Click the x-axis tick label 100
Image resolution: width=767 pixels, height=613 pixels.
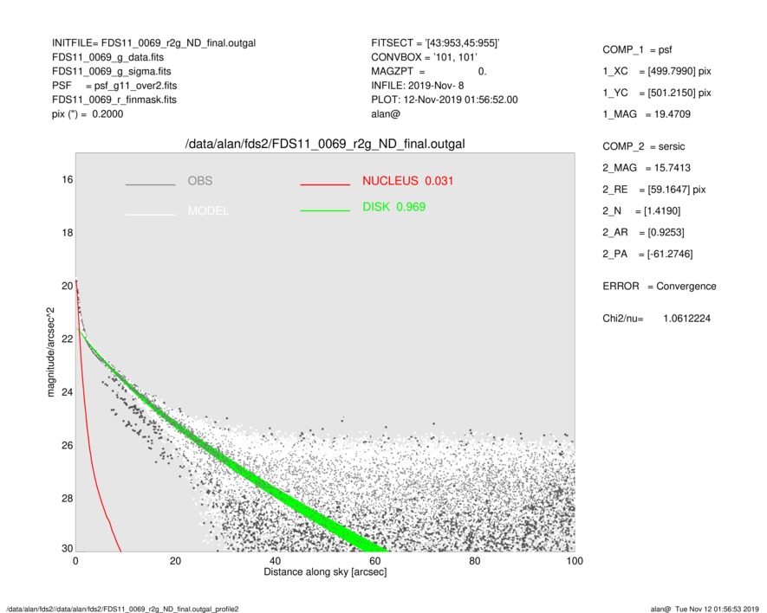click(574, 561)
